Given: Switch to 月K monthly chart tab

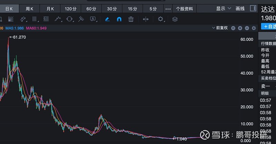Looking at the screenshot, I should tap(50, 9).
